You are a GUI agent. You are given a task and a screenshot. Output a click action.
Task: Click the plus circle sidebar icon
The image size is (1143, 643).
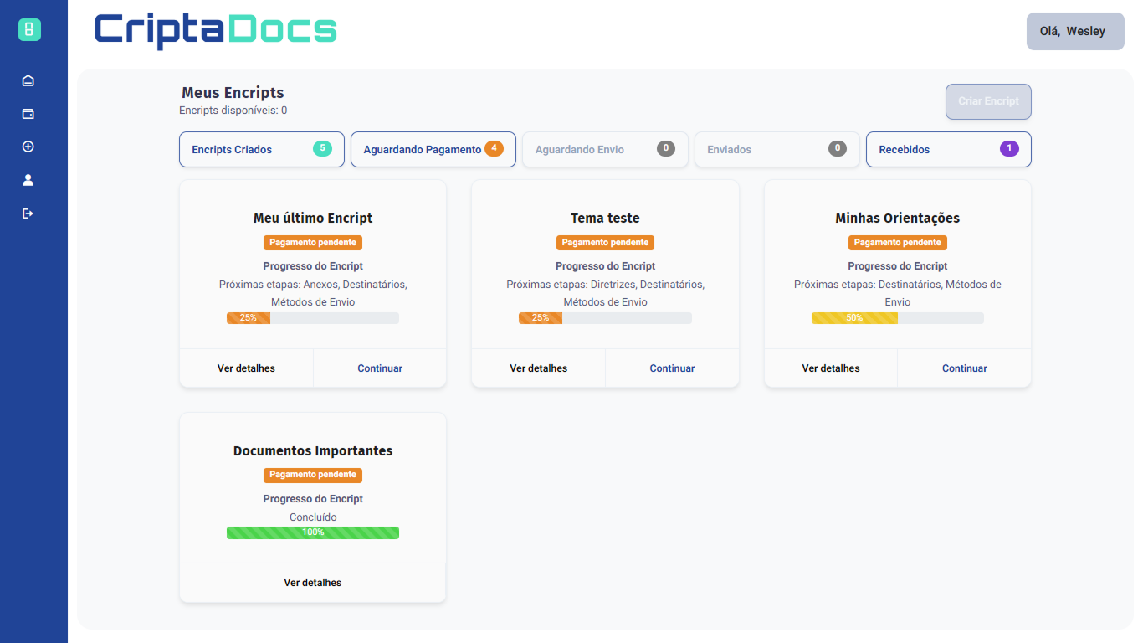point(28,147)
